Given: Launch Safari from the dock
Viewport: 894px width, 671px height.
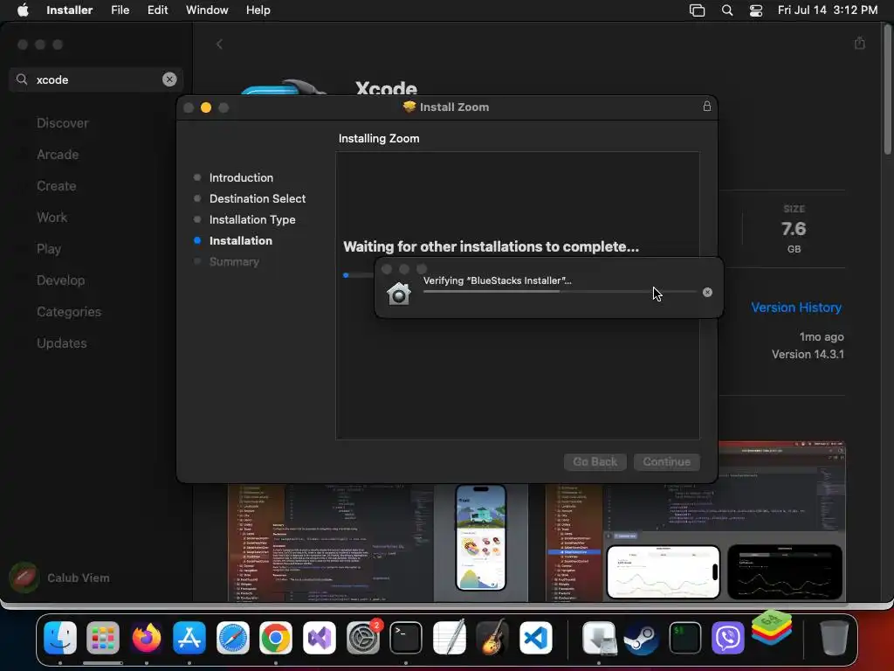Looking at the screenshot, I should [x=232, y=638].
